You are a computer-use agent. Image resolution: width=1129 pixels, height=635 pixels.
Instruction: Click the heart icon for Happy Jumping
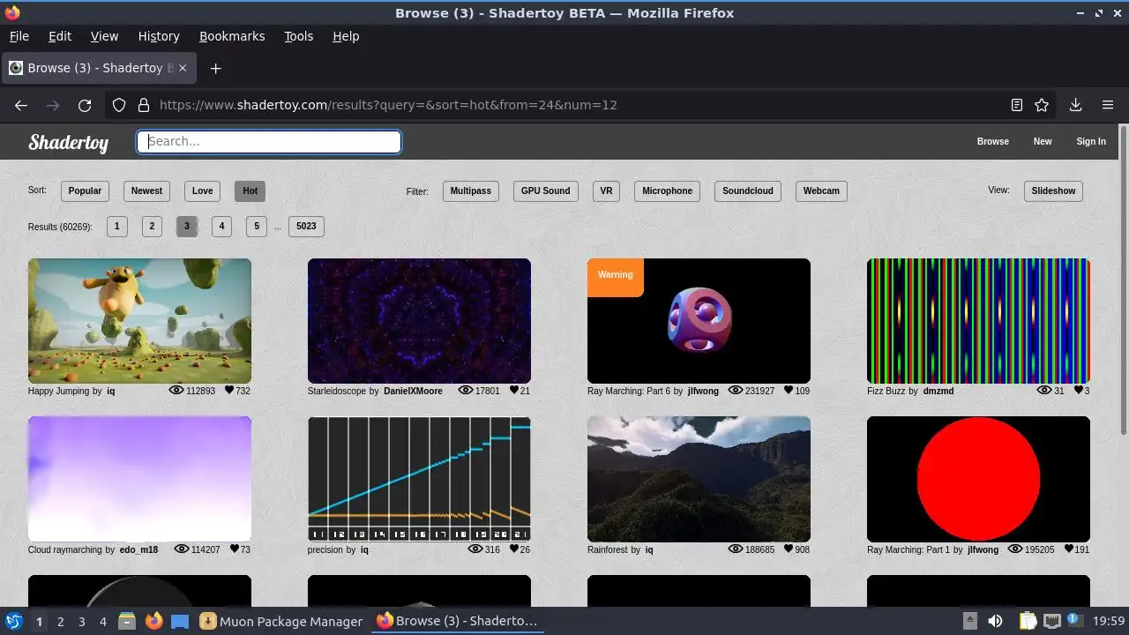229,390
